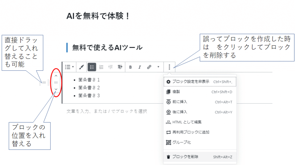Click the brush style icon in toolbar
295x165 pixels.
coord(82,67)
